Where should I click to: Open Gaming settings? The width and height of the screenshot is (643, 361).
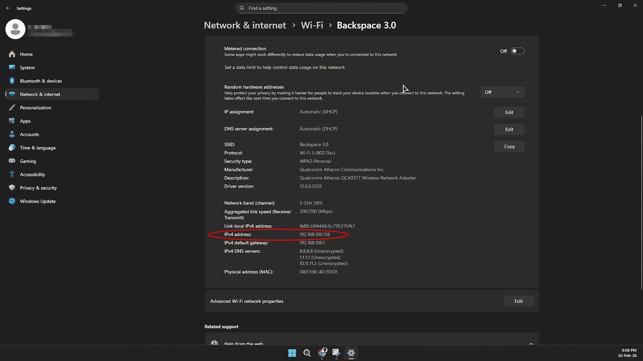(52, 161)
